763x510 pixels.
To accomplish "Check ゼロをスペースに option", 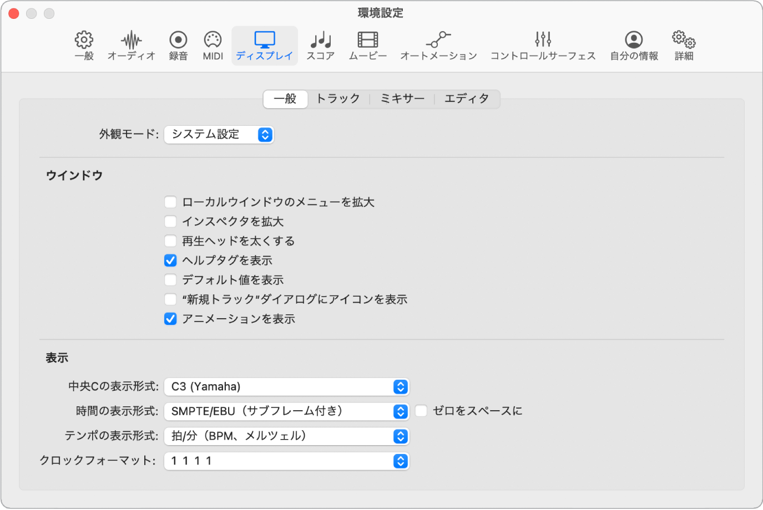I will pos(421,410).
